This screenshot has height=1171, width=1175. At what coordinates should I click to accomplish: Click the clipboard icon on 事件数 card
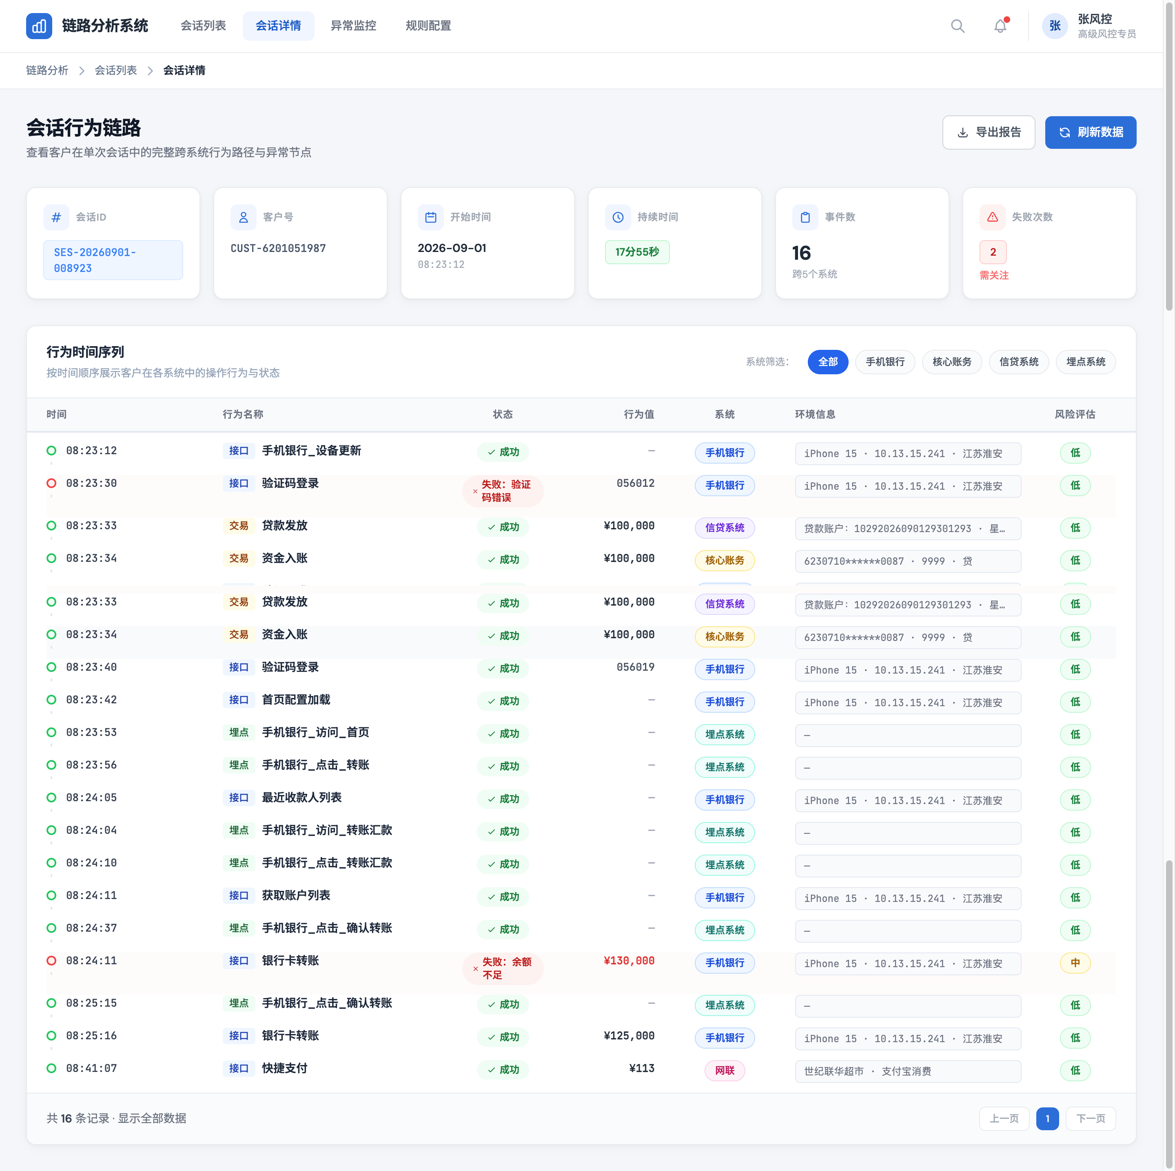[805, 217]
